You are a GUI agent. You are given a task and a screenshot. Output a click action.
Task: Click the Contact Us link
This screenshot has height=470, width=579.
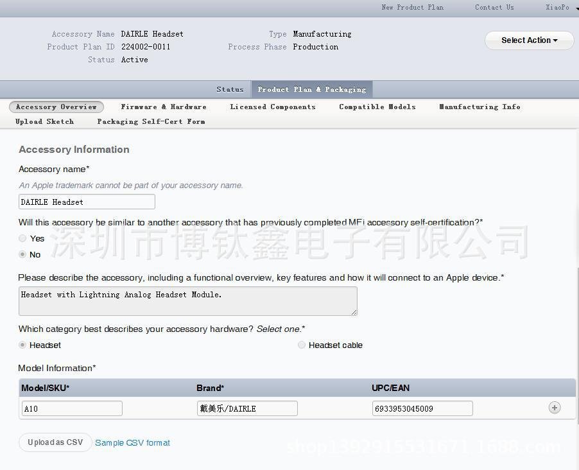click(494, 8)
